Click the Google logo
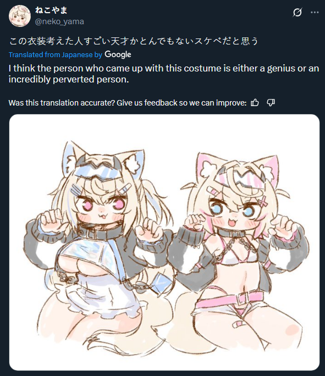325x376 pixels. [118, 54]
